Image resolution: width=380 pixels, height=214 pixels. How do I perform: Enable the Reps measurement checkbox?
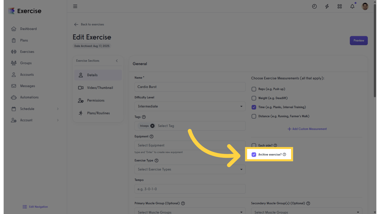pyautogui.click(x=254, y=89)
